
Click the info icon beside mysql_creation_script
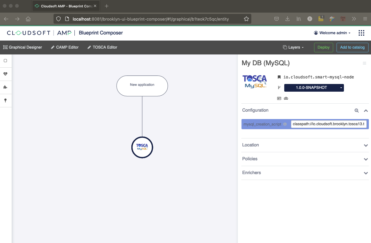(x=285, y=124)
